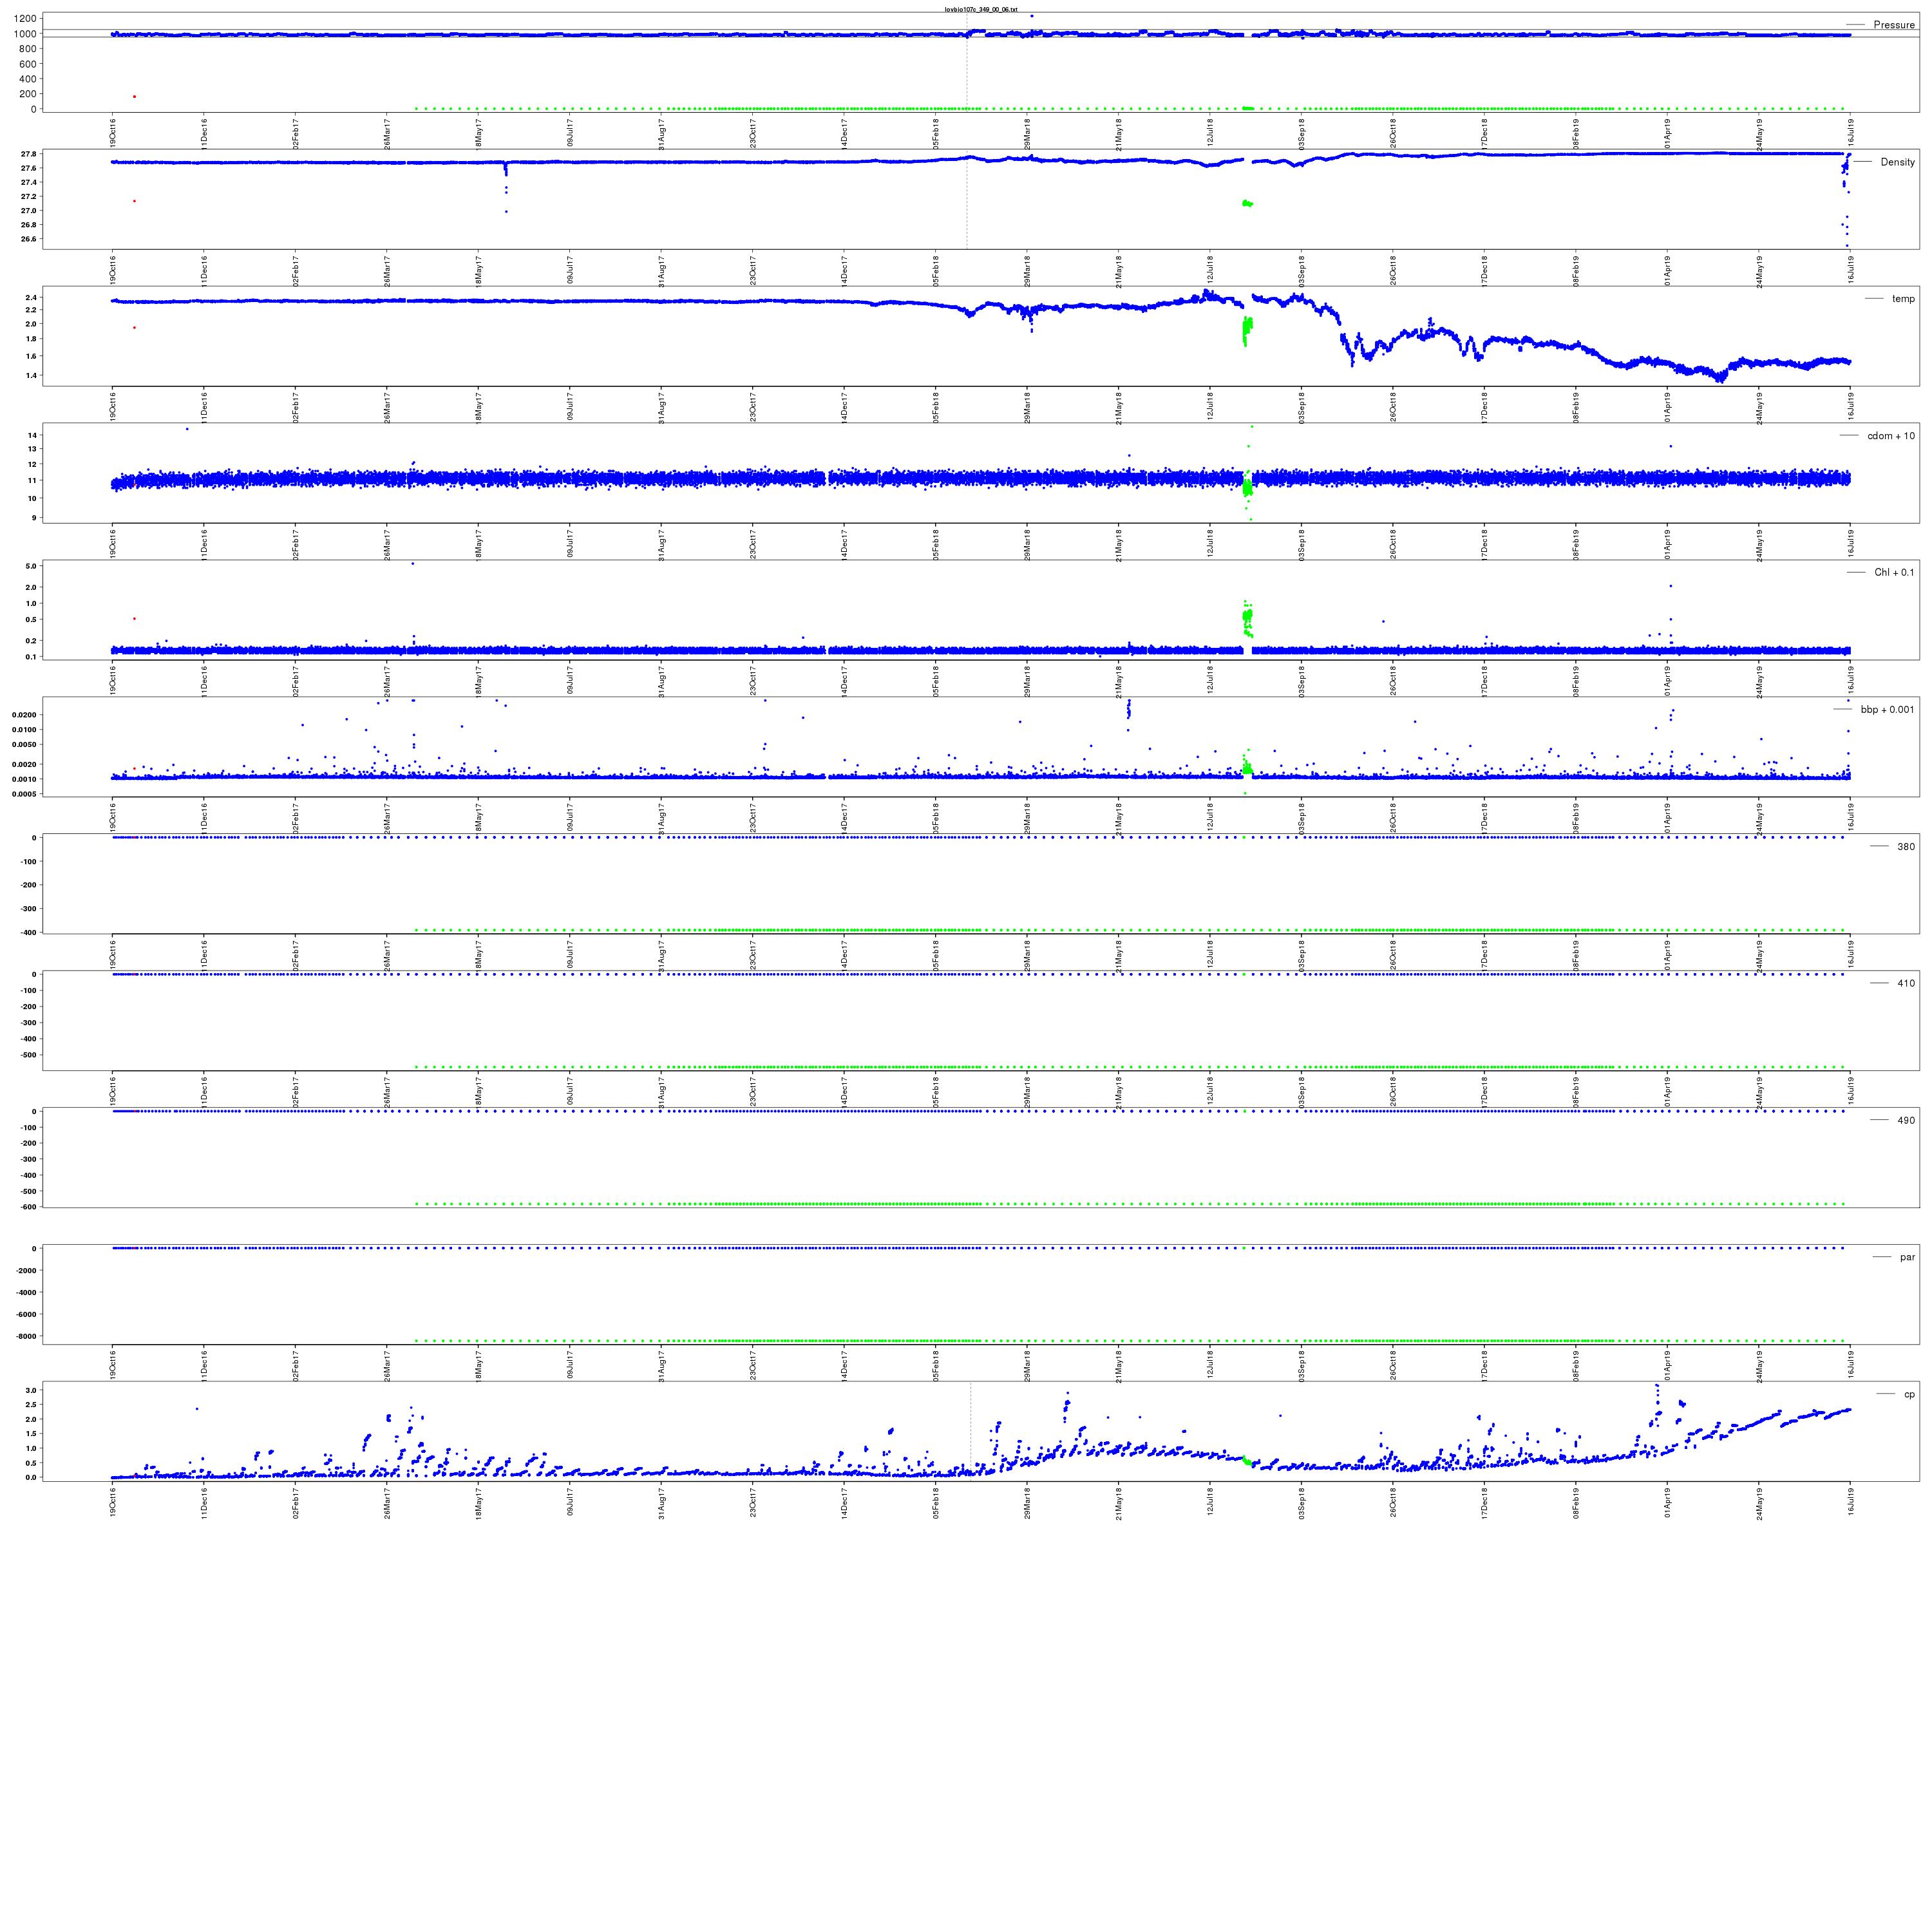Select the 21May18 date under the bbp plot
The width and height of the screenshot is (1932, 1932).
point(1119,818)
